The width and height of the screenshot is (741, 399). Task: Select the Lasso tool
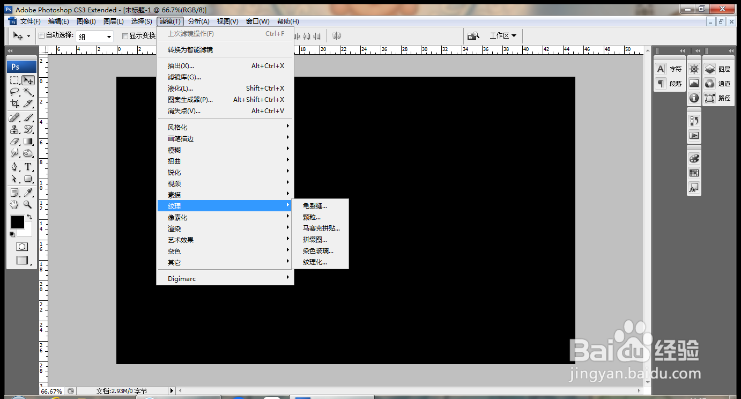[15, 92]
